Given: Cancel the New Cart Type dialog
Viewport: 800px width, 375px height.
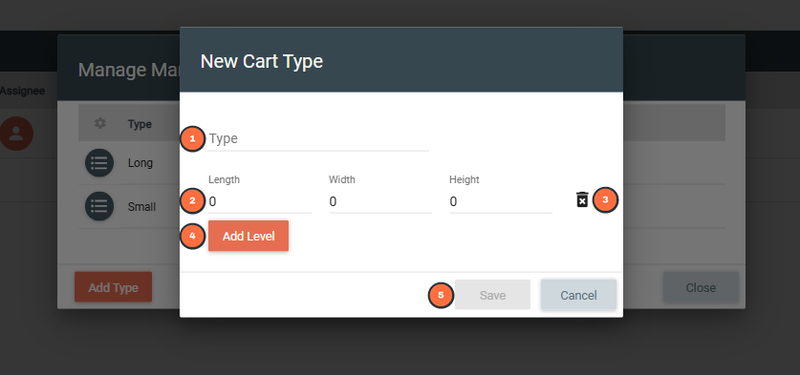Looking at the screenshot, I should 578,295.
